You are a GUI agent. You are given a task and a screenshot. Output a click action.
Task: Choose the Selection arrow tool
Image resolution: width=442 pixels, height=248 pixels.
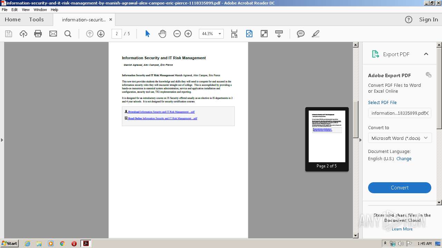(x=147, y=34)
